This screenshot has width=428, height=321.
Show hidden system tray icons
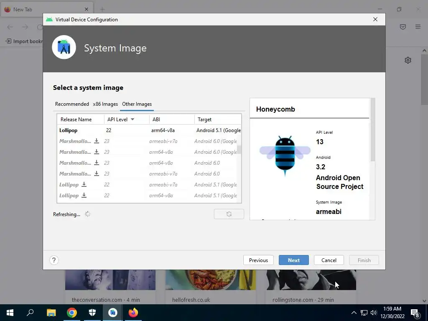354,313
